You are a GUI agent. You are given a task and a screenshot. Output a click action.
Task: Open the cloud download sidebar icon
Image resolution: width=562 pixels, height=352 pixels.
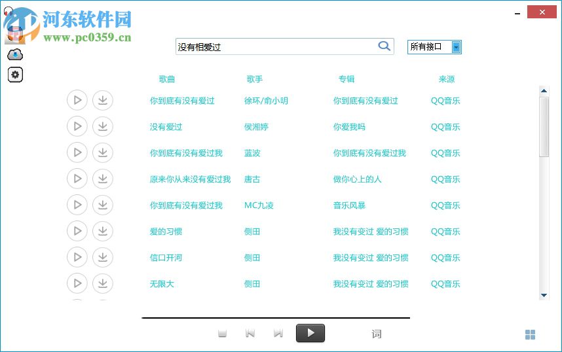pyautogui.click(x=15, y=54)
